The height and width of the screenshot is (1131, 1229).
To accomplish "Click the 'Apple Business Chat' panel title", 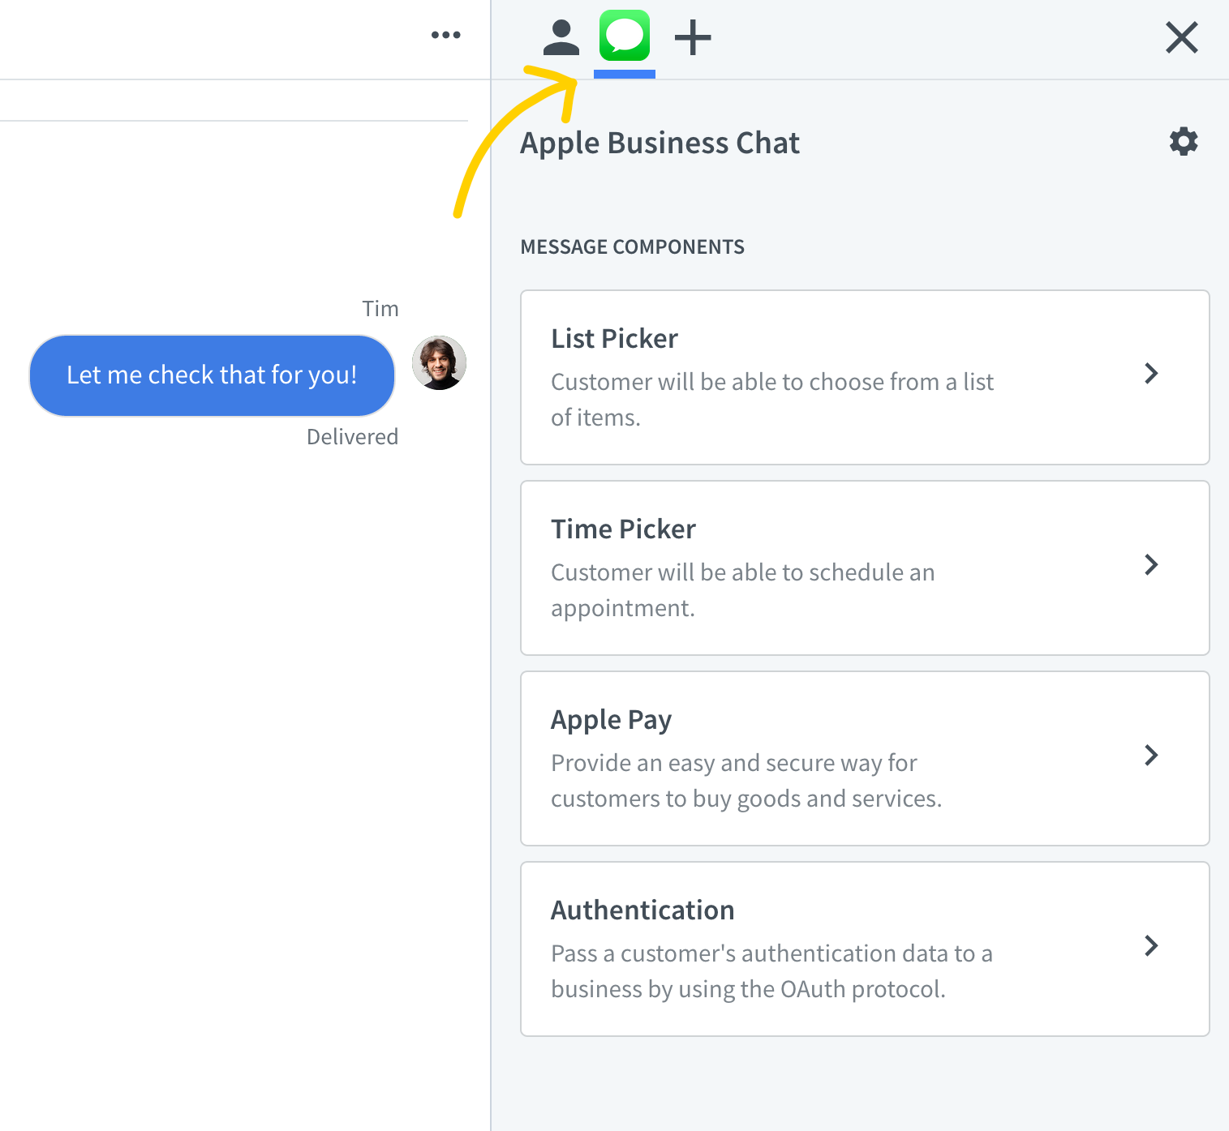I will pyautogui.click(x=660, y=143).
